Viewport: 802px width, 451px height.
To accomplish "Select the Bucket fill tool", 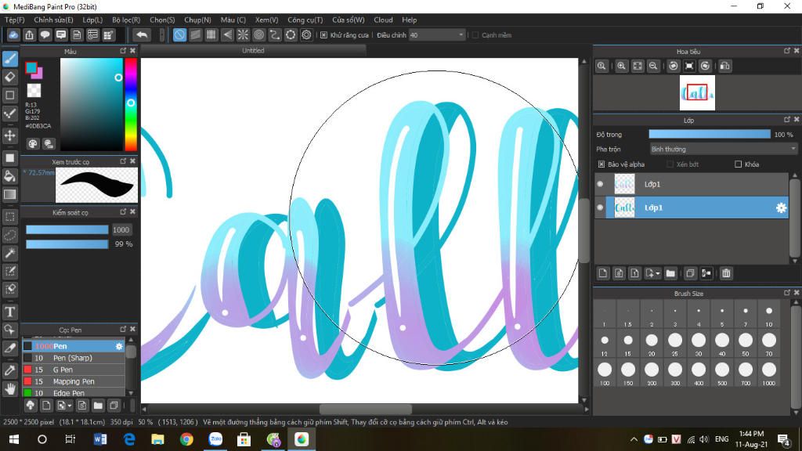I will pos(9,176).
